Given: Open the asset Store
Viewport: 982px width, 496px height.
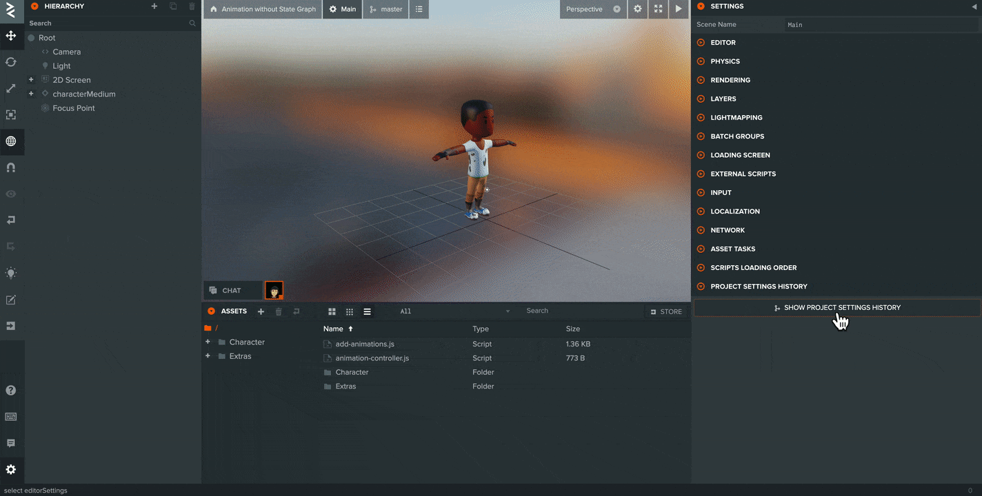Looking at the screenshot, I should pyautogui.click(x=665, y=311).
